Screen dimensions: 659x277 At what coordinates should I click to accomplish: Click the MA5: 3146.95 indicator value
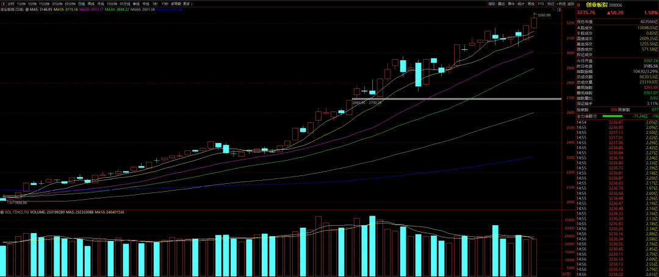pyautogui.click(x=41, y=9)
